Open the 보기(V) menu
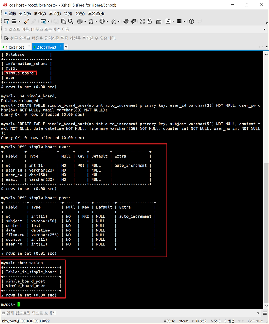The width and height of the screenshot is (269, 324). (x=40, y=13)
